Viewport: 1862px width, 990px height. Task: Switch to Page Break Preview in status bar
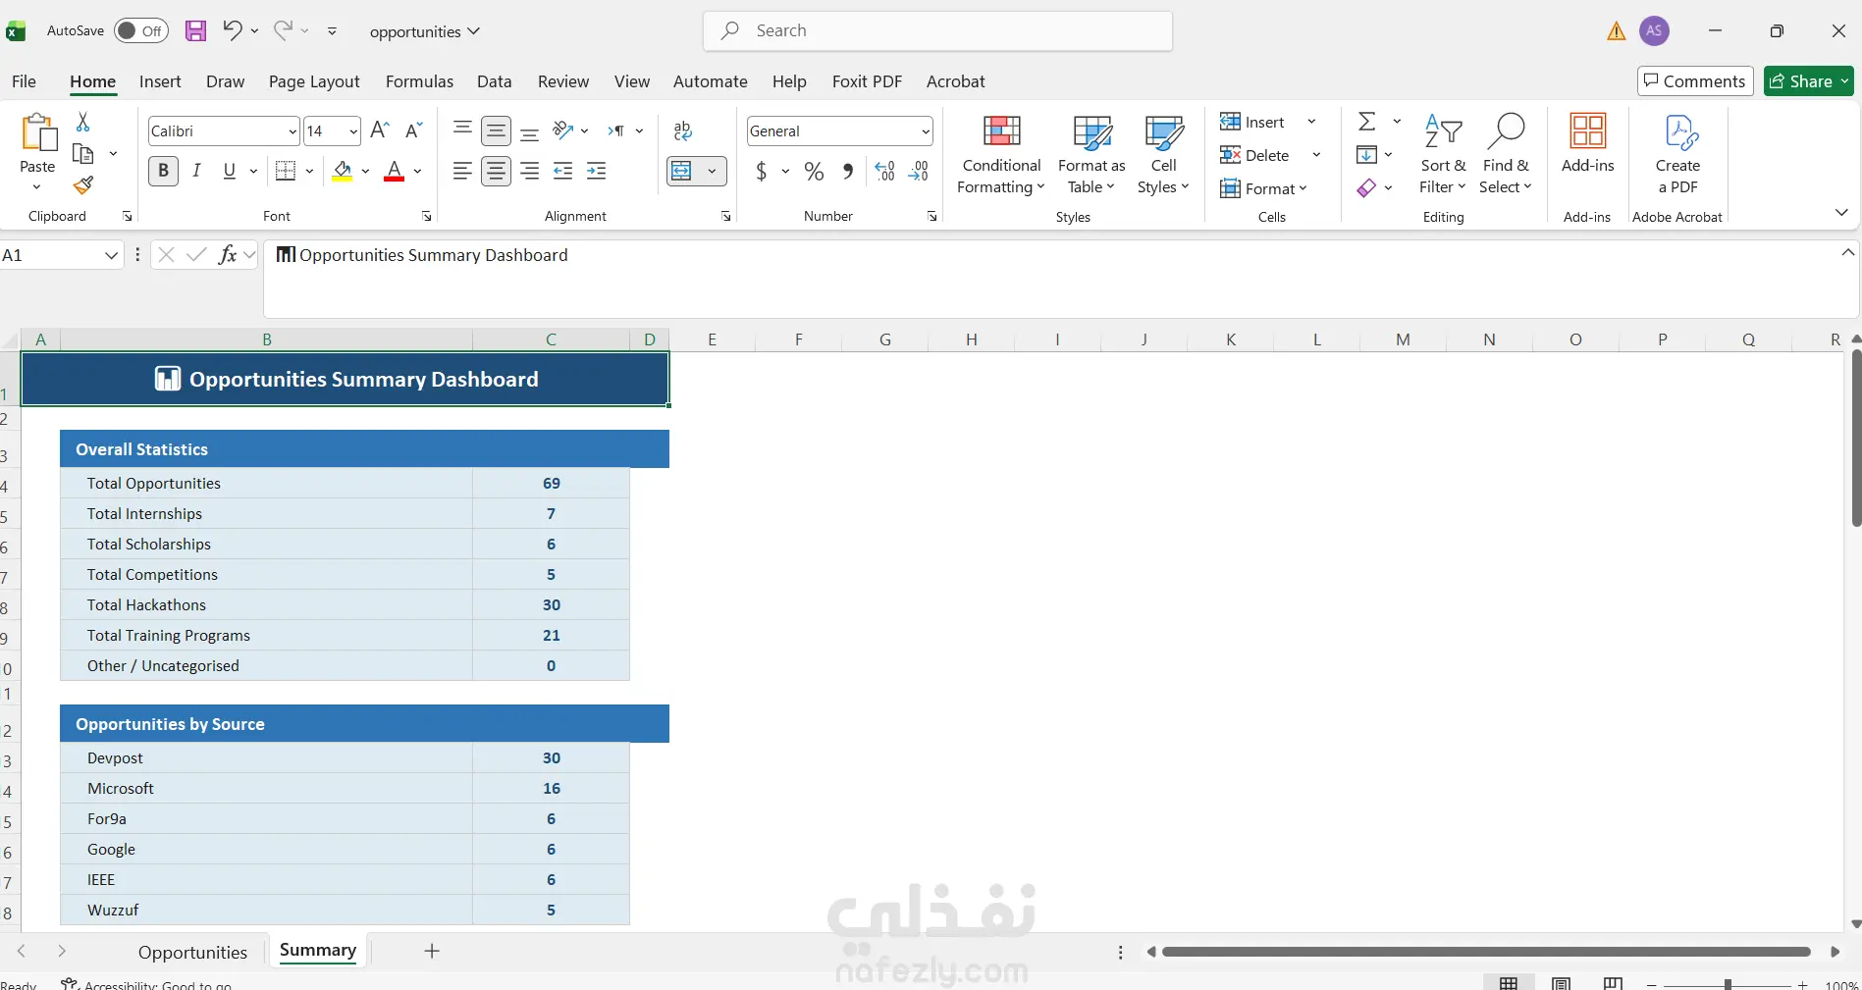[1613, 983]
